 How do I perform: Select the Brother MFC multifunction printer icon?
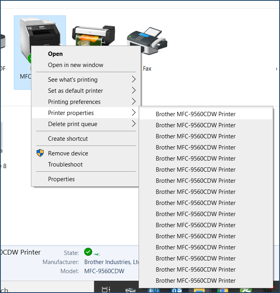tap(40, 32)
